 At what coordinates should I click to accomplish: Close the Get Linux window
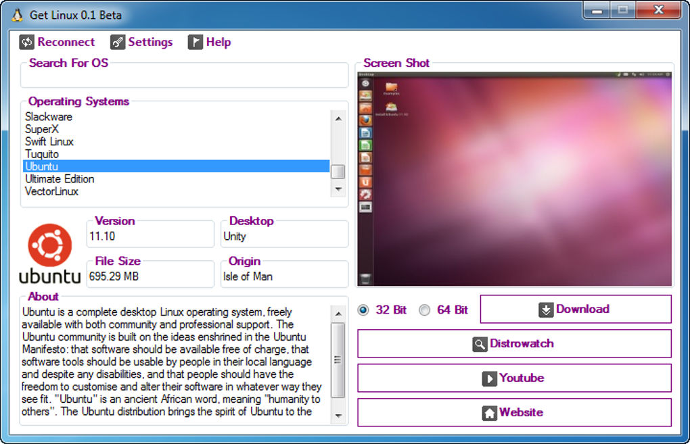coord(659,11)
